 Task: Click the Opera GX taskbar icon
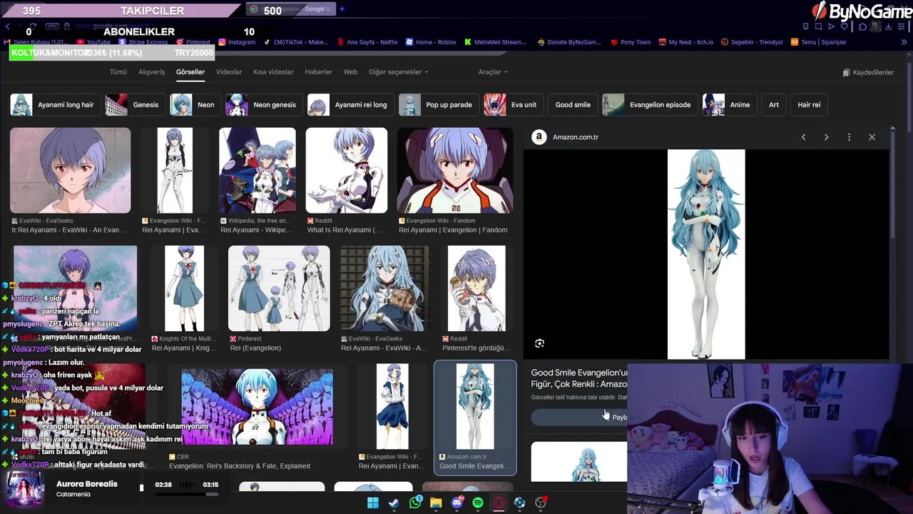[x=499, y=503]
